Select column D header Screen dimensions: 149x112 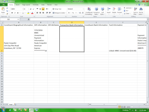72,22
